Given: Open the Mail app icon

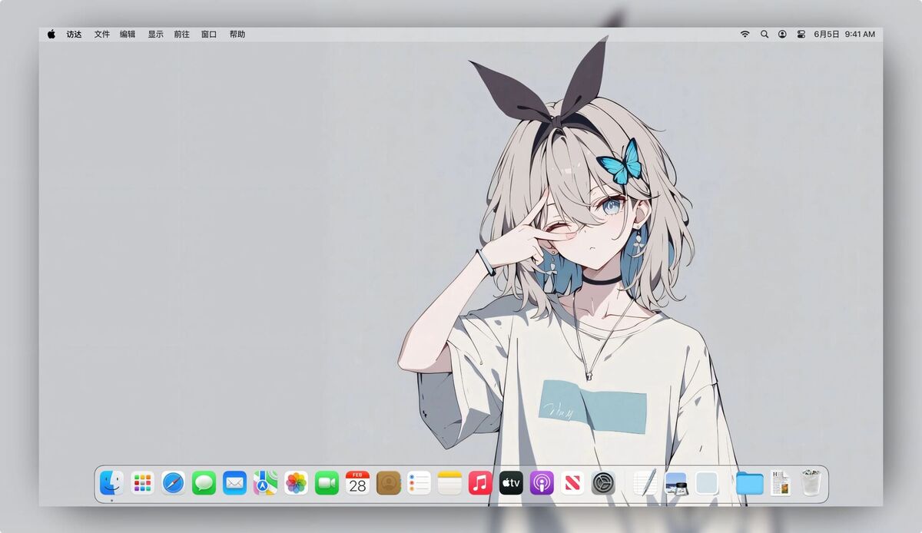Looking at the screenshot, I should (x=234, y=483).
